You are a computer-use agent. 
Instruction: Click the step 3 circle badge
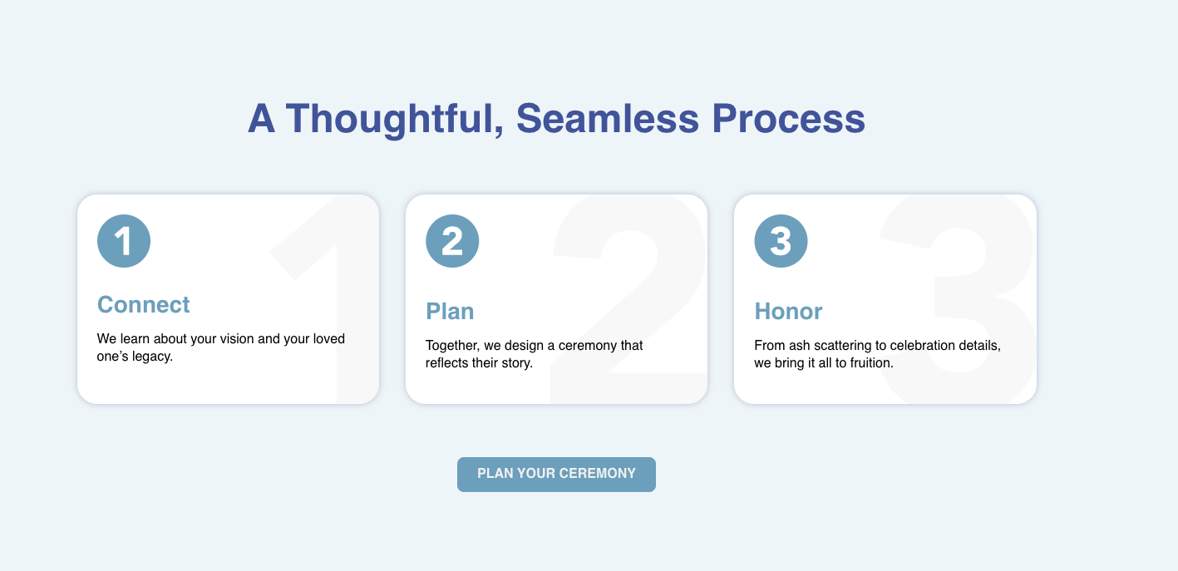coord(781,241)
